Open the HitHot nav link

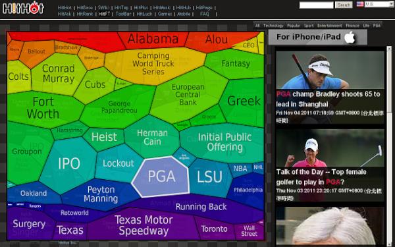point(65,8)
